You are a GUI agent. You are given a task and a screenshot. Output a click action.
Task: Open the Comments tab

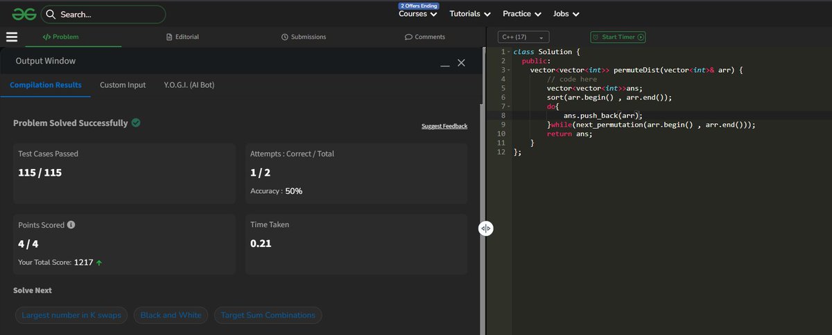click(425, 37)
